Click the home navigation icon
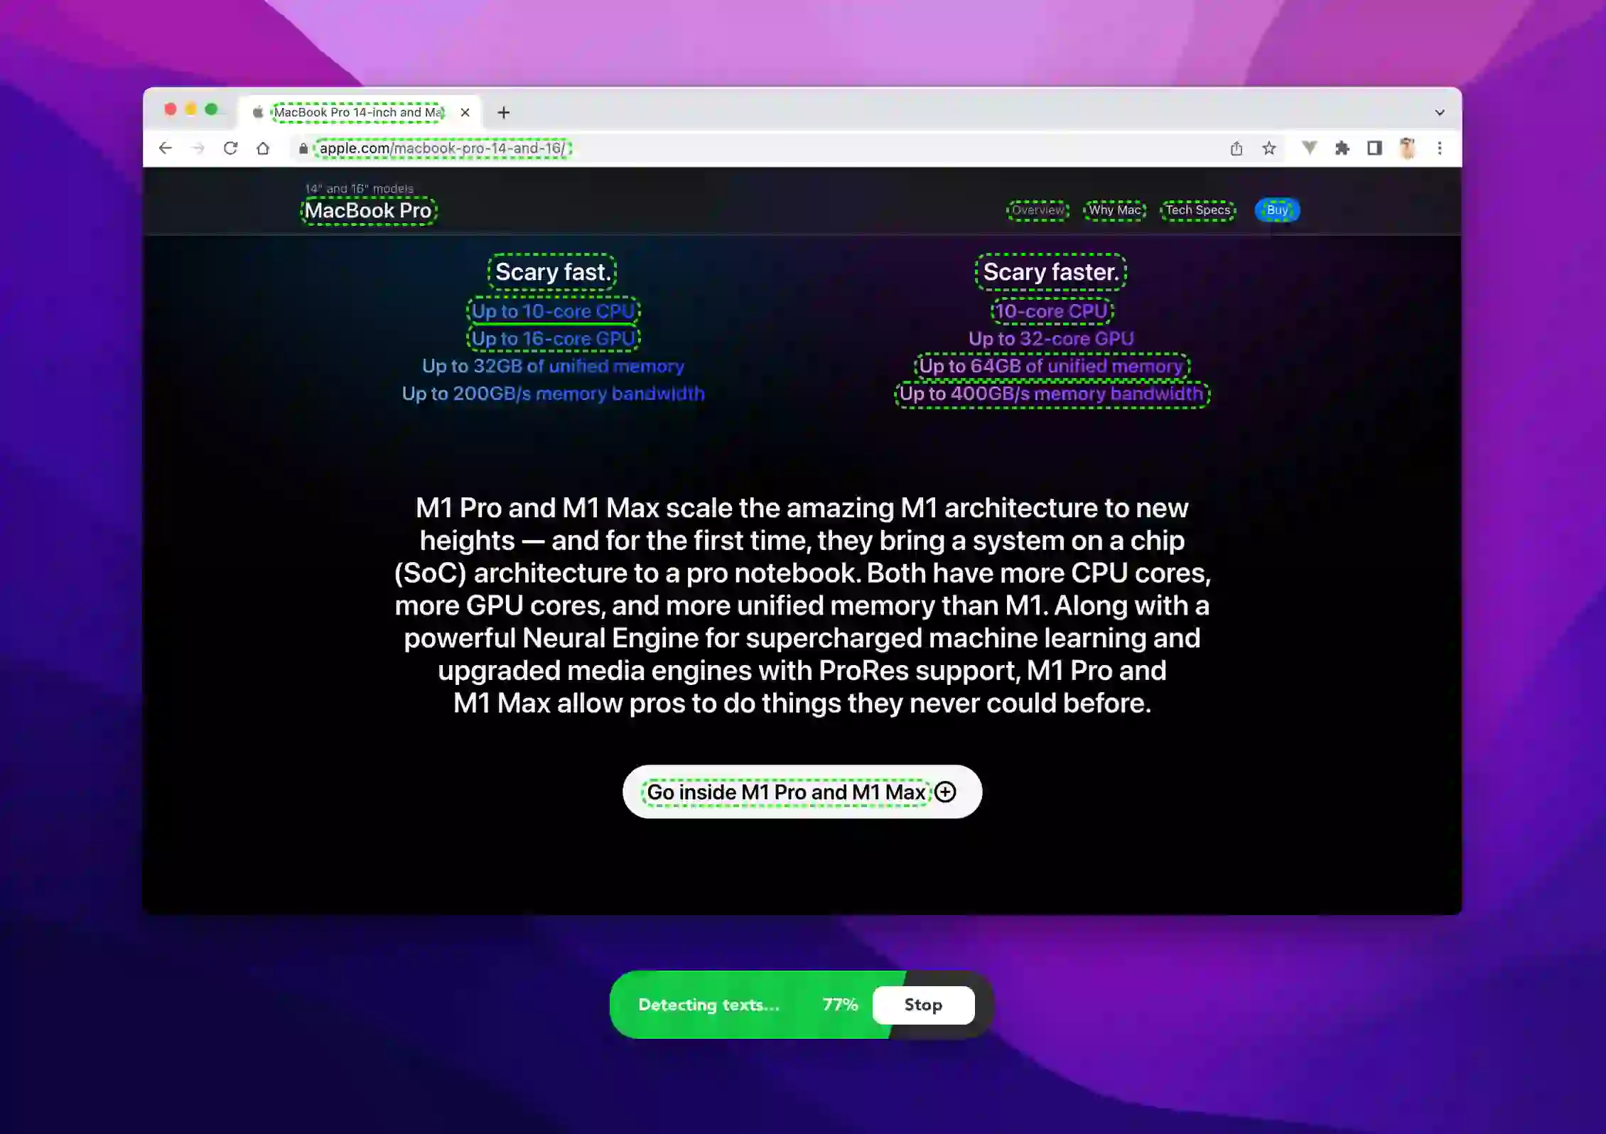Image resolution: width=1606 pixels, height=1134 pixels. coord(264,147)
